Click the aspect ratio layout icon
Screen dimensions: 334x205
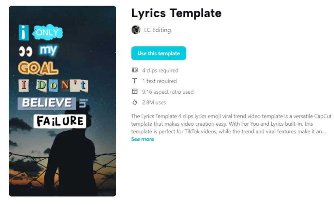click(135, 92)
